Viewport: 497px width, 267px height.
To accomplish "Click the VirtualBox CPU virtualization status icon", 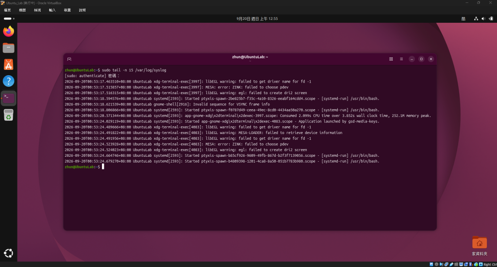I will point(471,264).
